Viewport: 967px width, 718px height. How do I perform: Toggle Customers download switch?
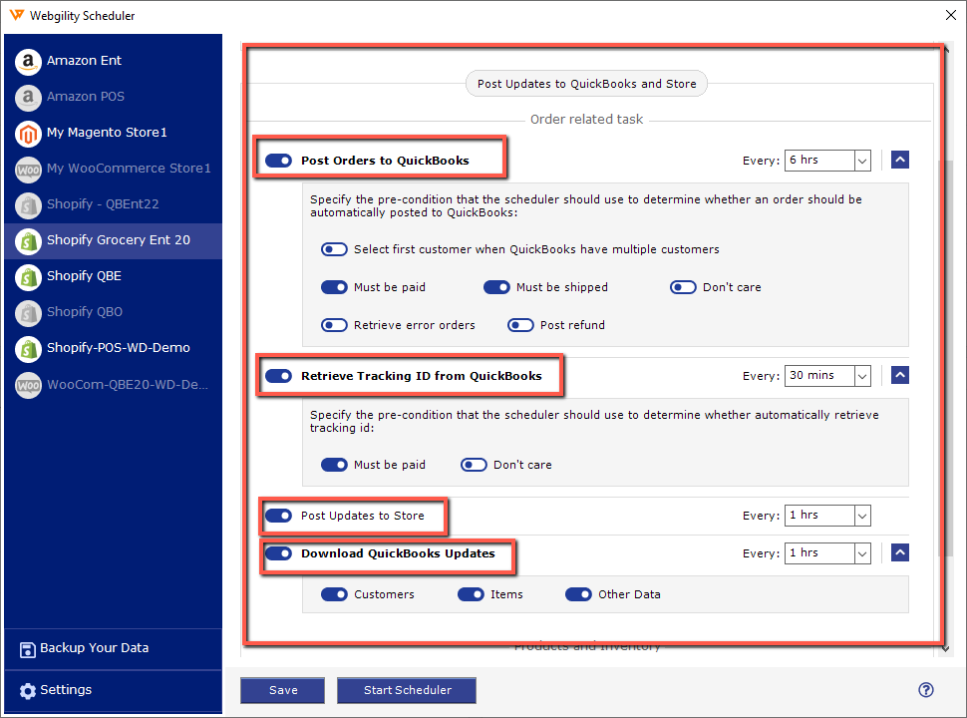[334, 594]
